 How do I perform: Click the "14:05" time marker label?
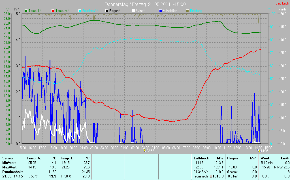tap(265, 151)
